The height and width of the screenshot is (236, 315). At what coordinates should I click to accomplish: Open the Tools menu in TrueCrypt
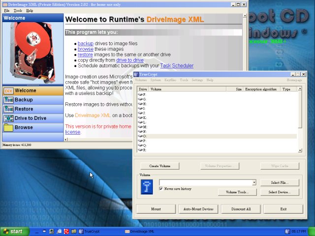(184, 80)
